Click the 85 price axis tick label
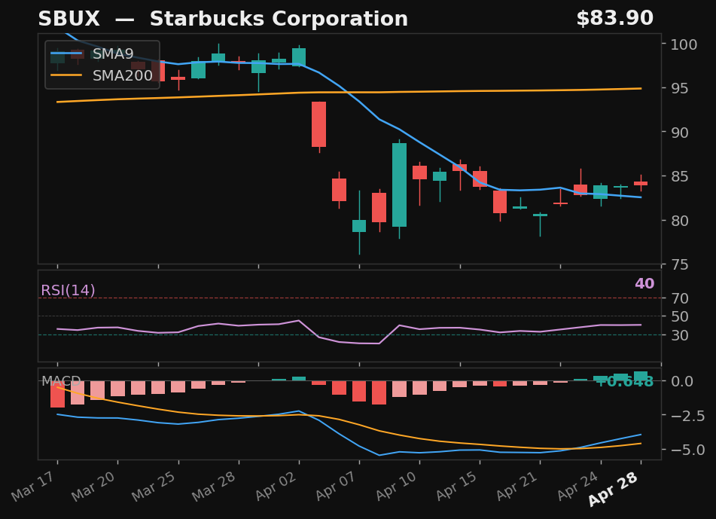The width and height of the screenshot is (716, 519). coord(679,176)
